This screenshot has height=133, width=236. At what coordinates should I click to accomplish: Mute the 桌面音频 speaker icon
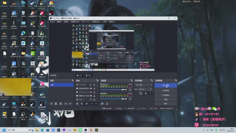(126, 99)
